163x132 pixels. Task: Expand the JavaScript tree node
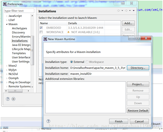click(7, 16)
